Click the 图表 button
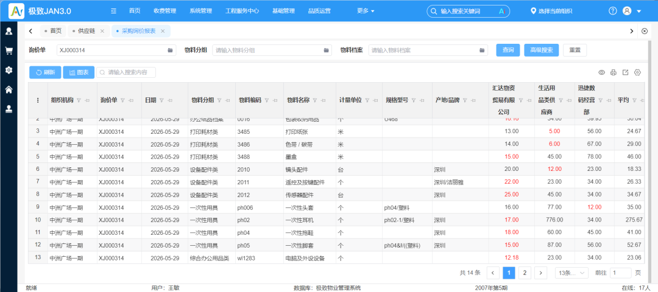Image resolution: width=658 pixels, height=292 pixels. pyautogui.click(x=79, y=72)
